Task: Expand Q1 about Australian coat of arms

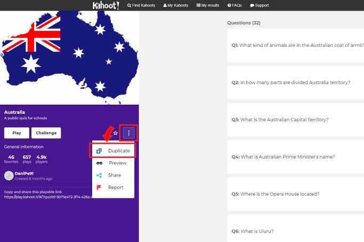Action: point(296,45)
